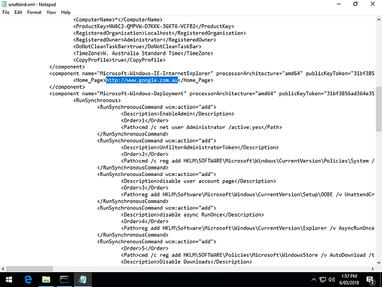Screen dimensions: 382x287
Task: Click the vertical scrollbar thumb
Action: click(379, 109)
